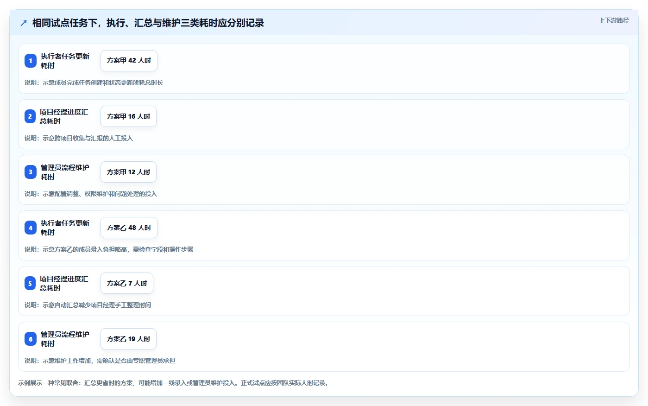Click the 方案甲 42 人时 chip
Image resolution: width=648 pixels, height=406 pixels.
(x=129, y=61)
